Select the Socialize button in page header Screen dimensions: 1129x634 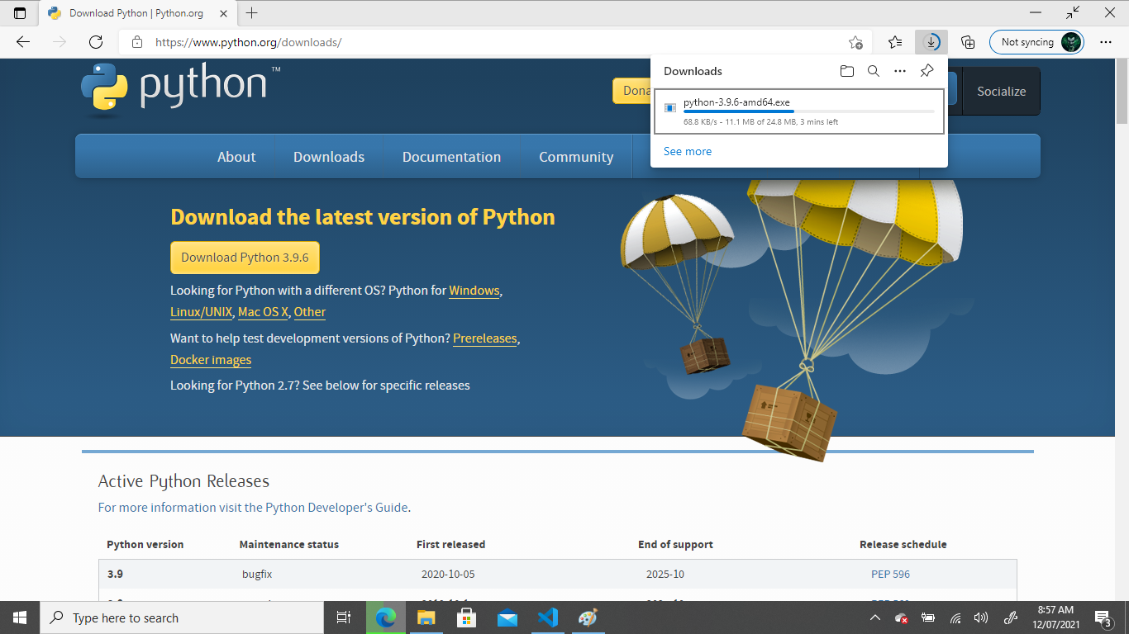pyautogui.click(x=1001, y=92)
